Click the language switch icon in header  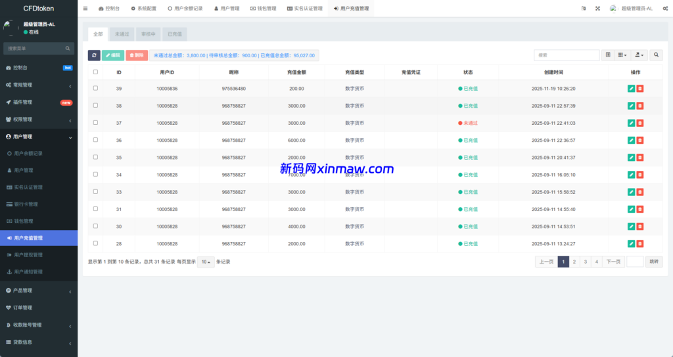[584, 8]
